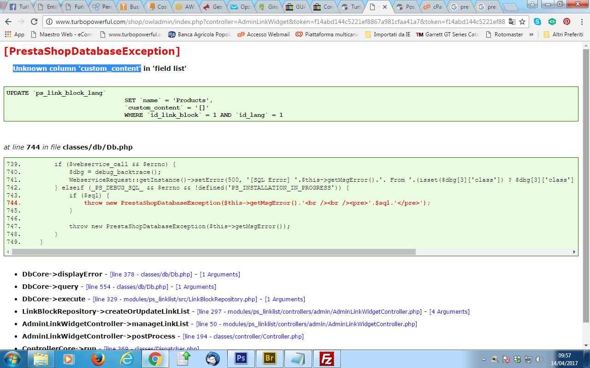Open 'Banca Agricola Popol' bookmark

click(200, 34)
